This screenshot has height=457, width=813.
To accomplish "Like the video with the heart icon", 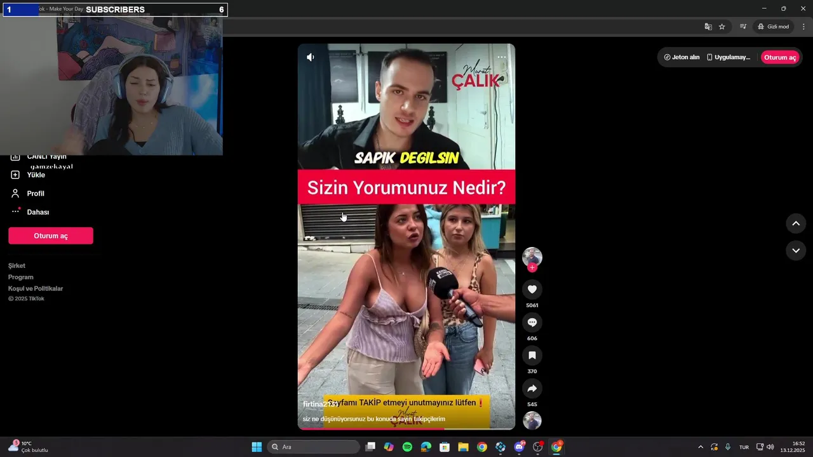I will click(532, 289).
